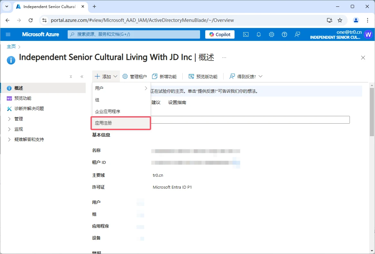This screenshot has height=254, width=375.
Task: Click the Microsoft Entra ID P1 license text
Action: (172, 187)
